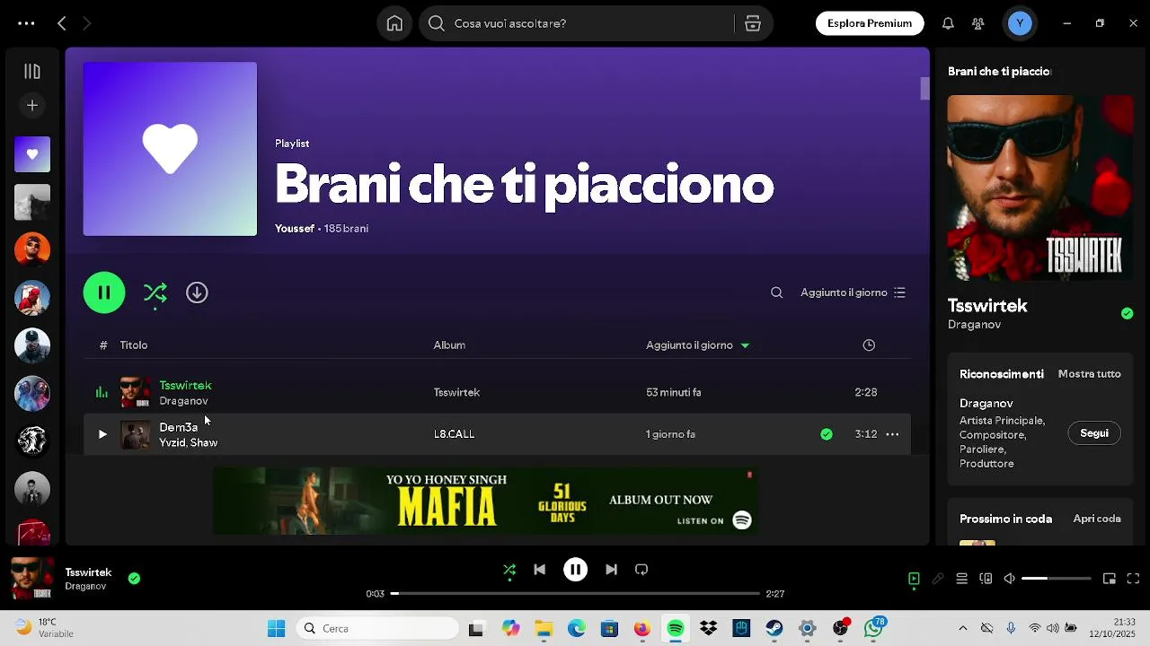Show hidden system tray icons
Image resolution: width=1150 pixels, height=646 pixels.
point(963,629)
